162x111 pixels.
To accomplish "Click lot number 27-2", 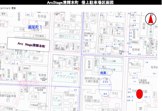I will pos(73,74).
